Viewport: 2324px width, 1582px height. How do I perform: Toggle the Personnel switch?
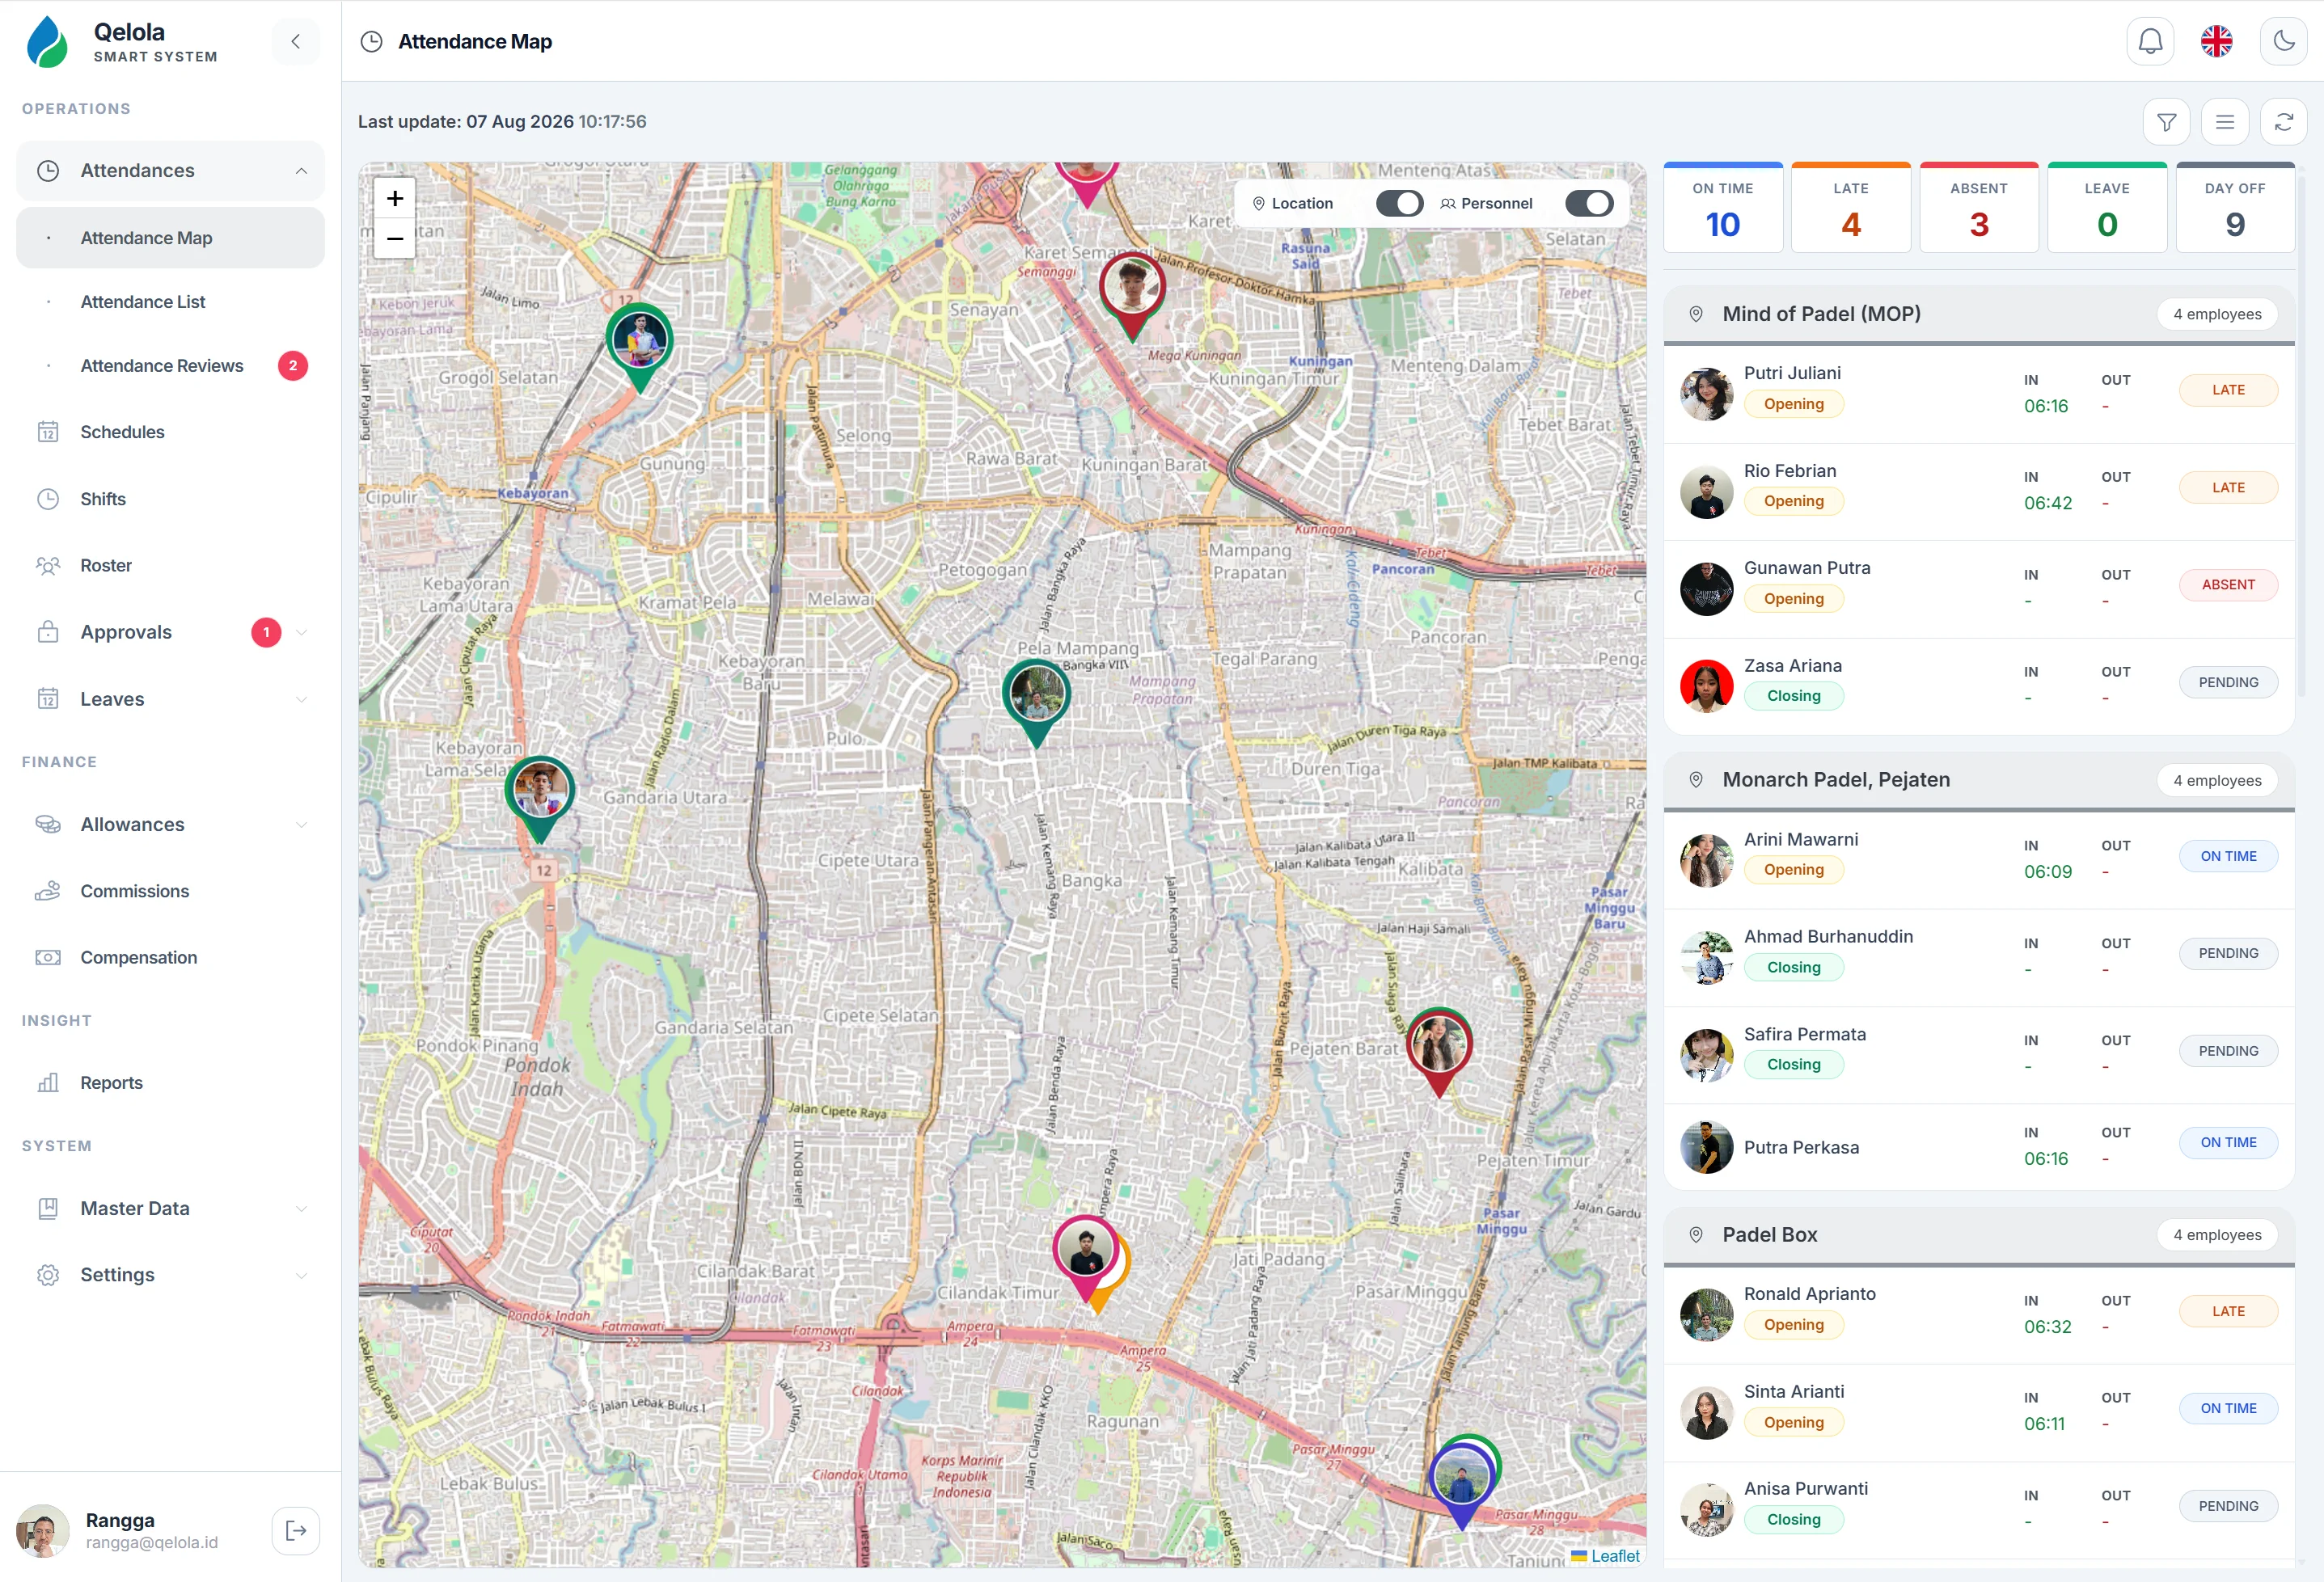pos(1588,203)
